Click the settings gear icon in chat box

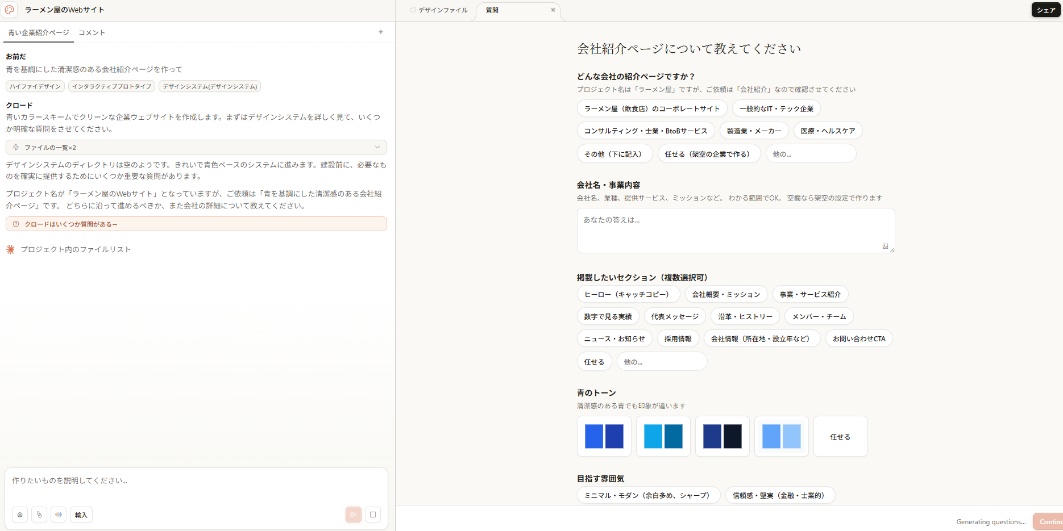point(20,515)
